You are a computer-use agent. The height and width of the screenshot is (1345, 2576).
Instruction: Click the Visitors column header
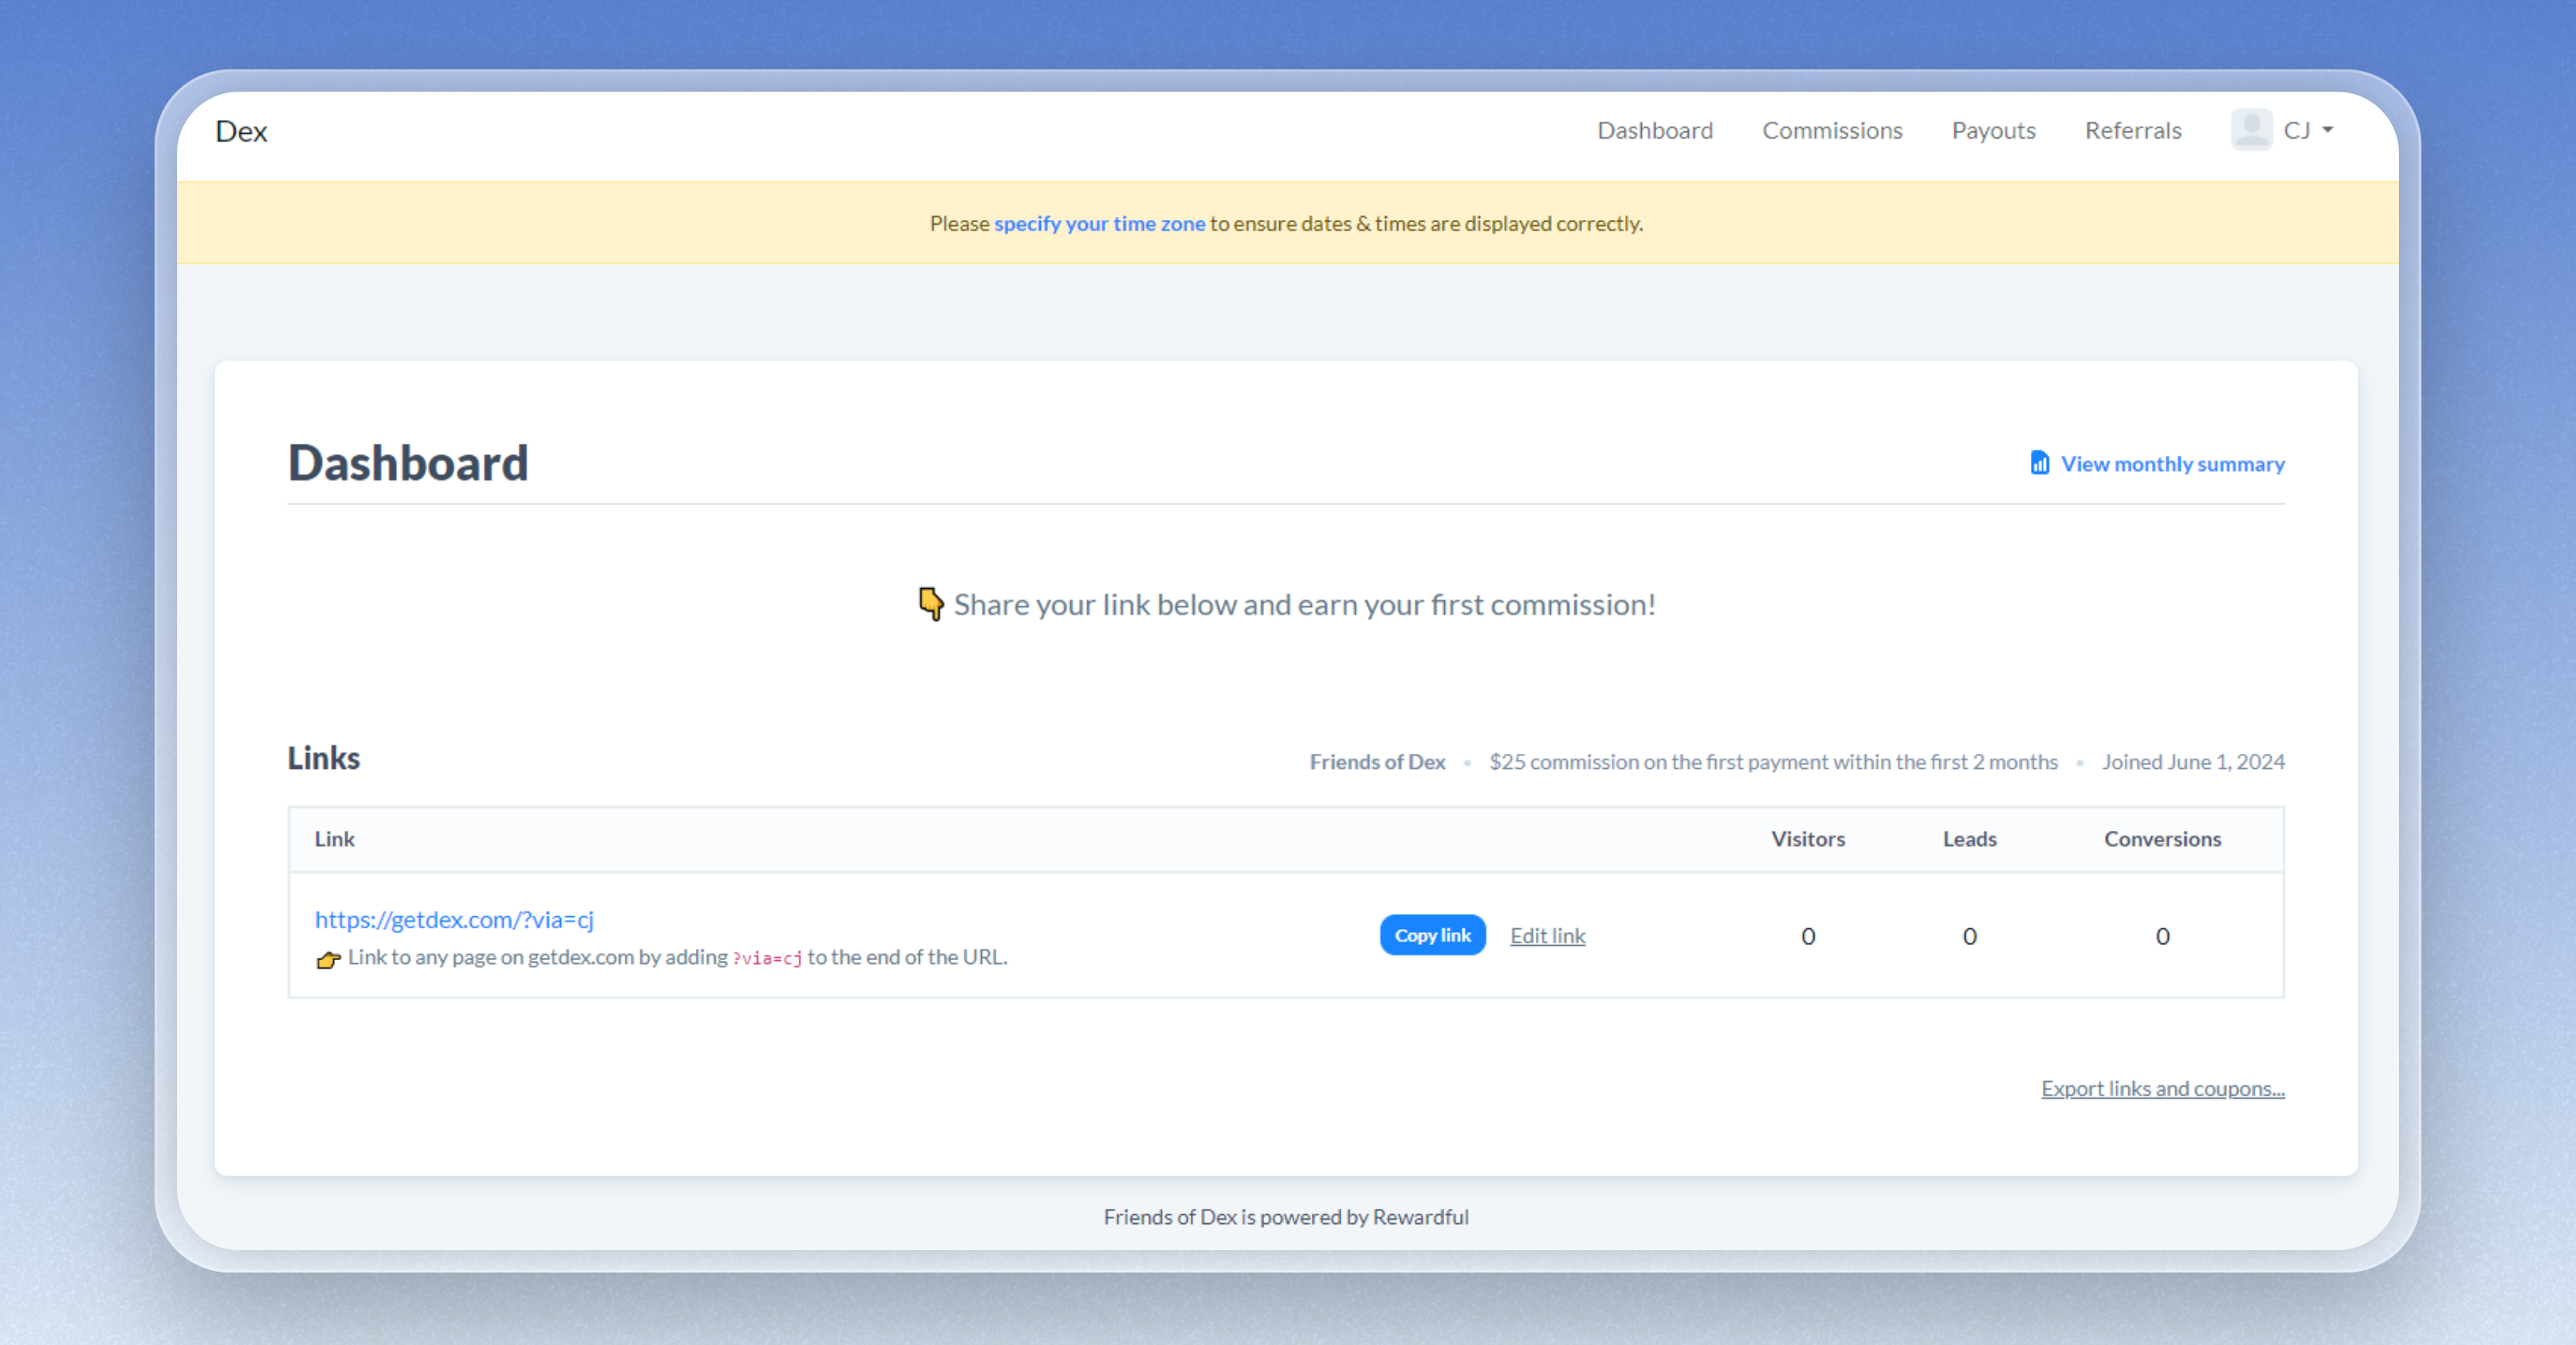(x=1807, y=839)
